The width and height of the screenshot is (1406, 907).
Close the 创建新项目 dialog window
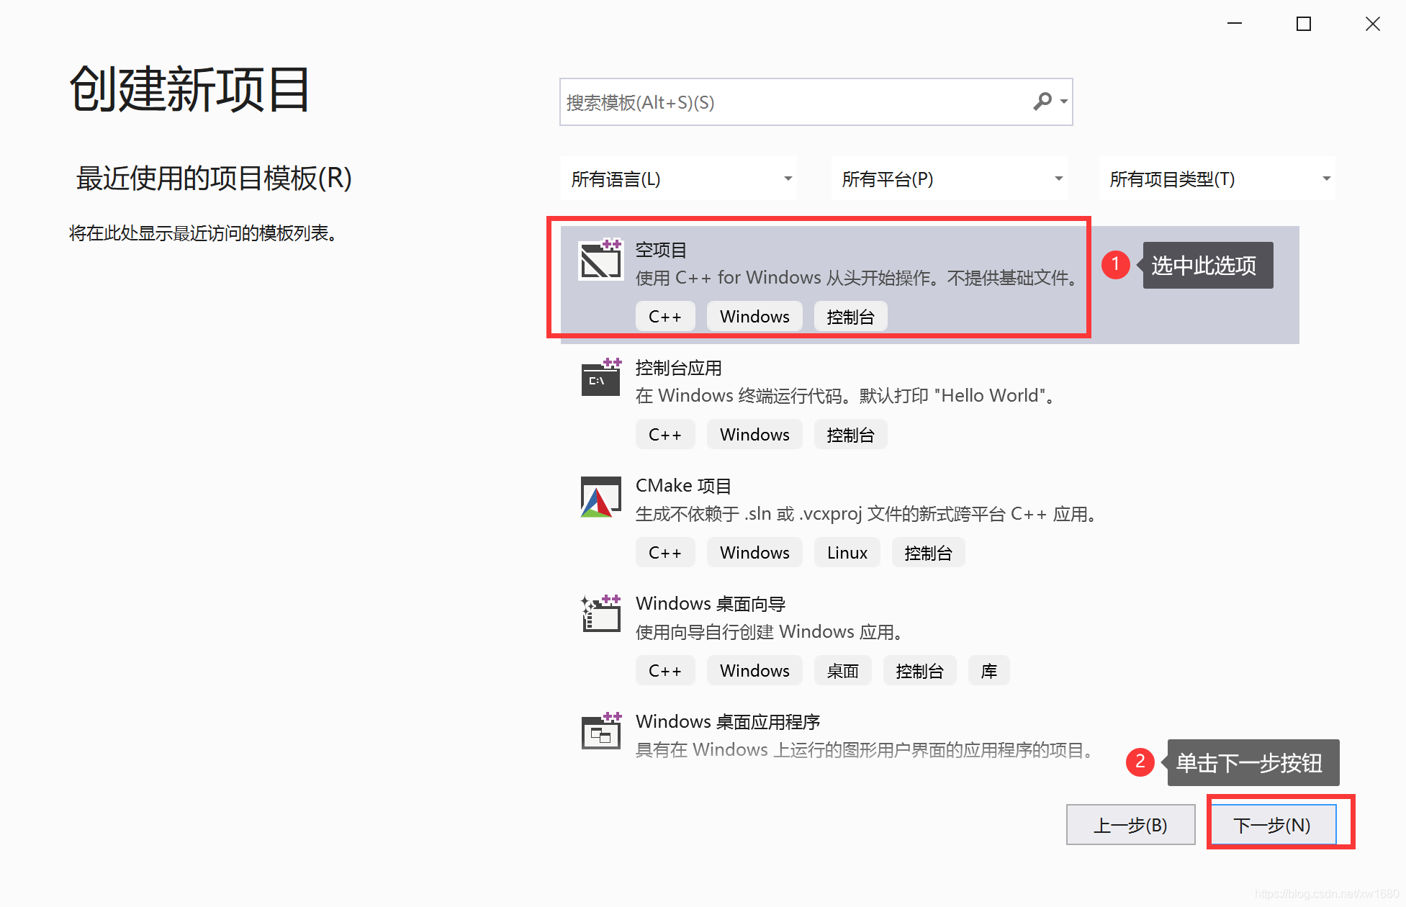(1372, 24)
